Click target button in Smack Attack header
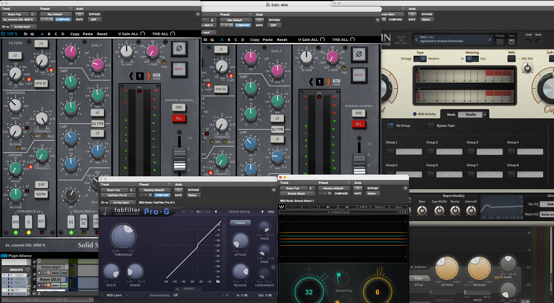Screen dimensions: 554x303 click(x=405, y=188)
